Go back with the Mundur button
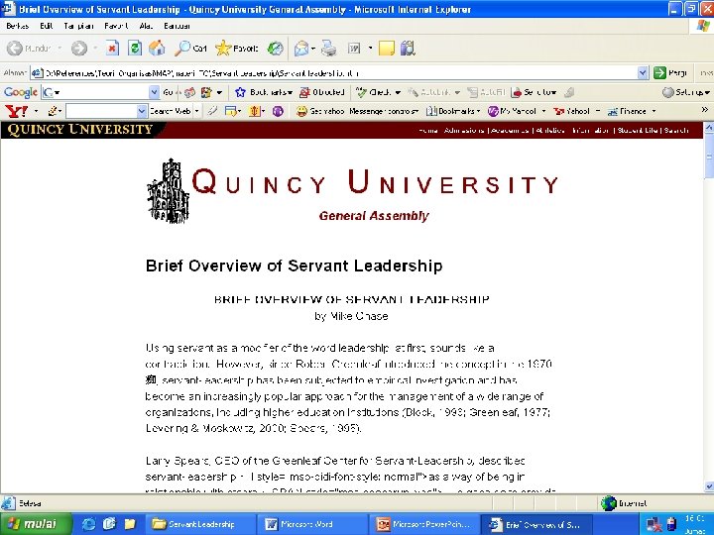 tap(29, 49)
